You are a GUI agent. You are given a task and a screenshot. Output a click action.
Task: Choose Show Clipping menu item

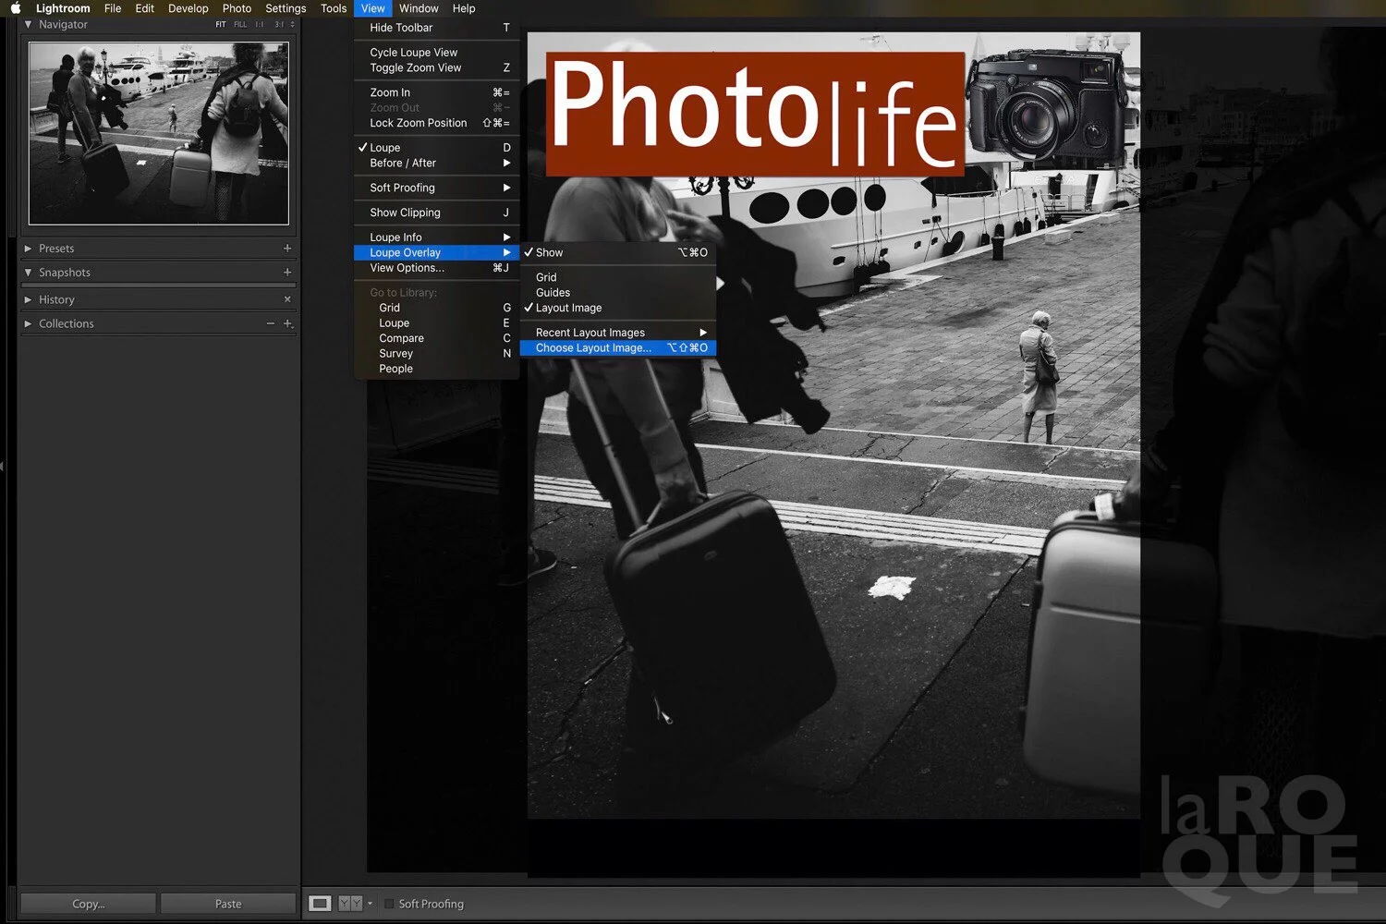(x=436, y=213)
